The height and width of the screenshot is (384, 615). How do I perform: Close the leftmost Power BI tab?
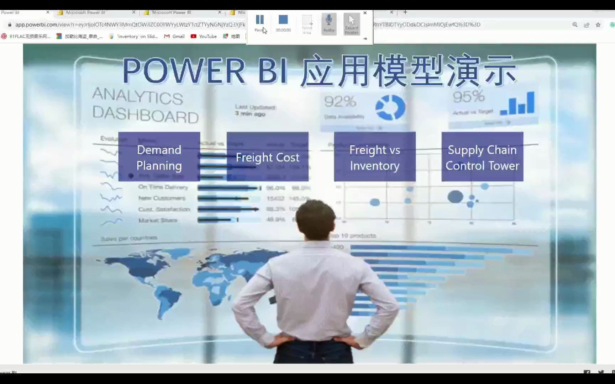pos(48,12)
